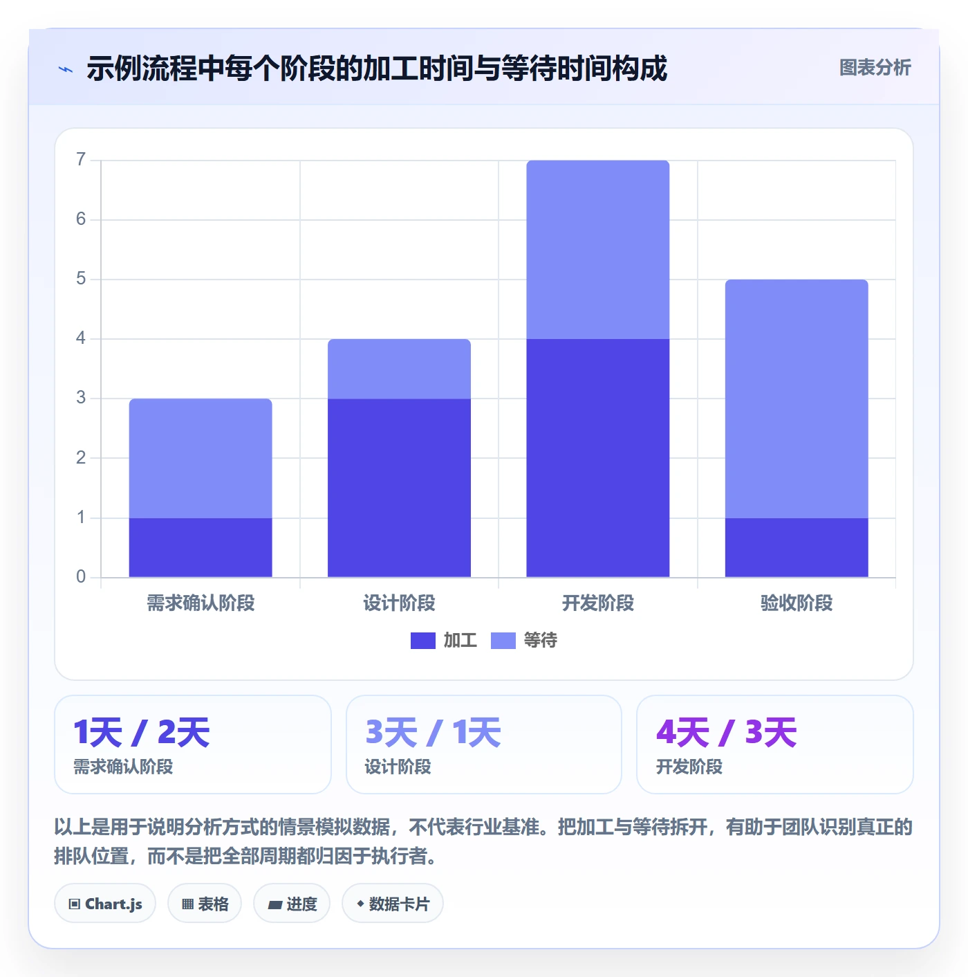The height and width of the screenshot is (977, 968).
Task: Click the 加工 legend label text
Action: pyautogui.click(x=460, y=641)
